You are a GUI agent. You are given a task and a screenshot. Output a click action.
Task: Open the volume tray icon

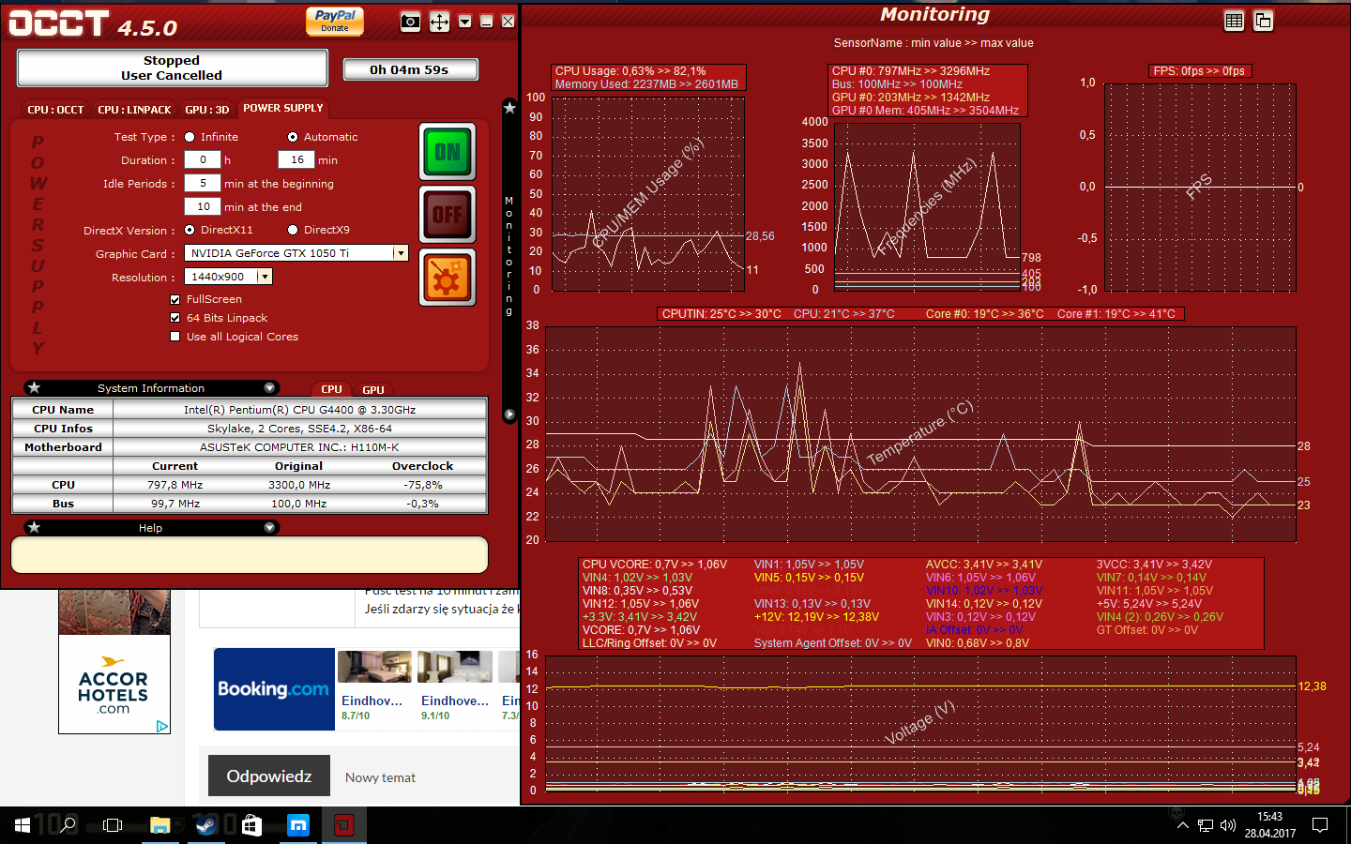point(1228,825)
